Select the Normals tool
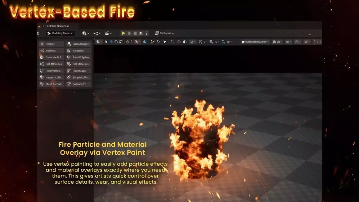Screen dimensions: 359x202 coord(51,51)
